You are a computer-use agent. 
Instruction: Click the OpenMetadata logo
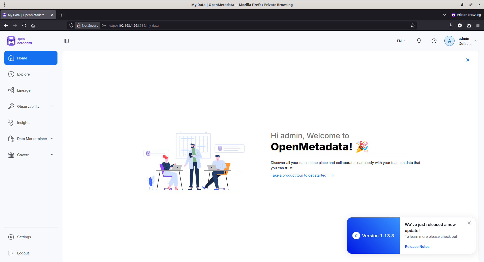[x=19, y=41]
